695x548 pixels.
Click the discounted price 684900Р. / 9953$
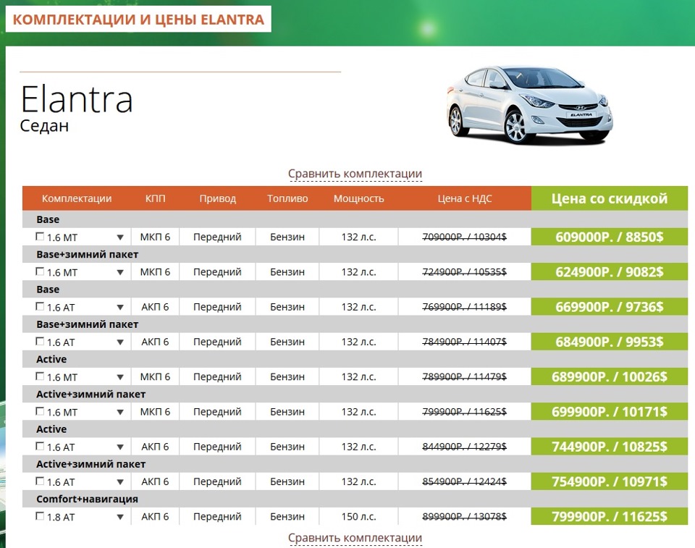click(610, 342)
